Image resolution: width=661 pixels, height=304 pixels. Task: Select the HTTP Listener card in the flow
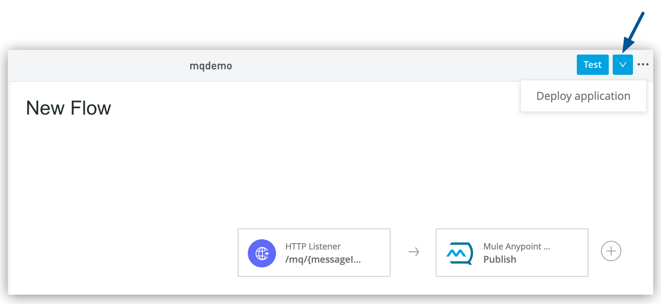[314, 253]
